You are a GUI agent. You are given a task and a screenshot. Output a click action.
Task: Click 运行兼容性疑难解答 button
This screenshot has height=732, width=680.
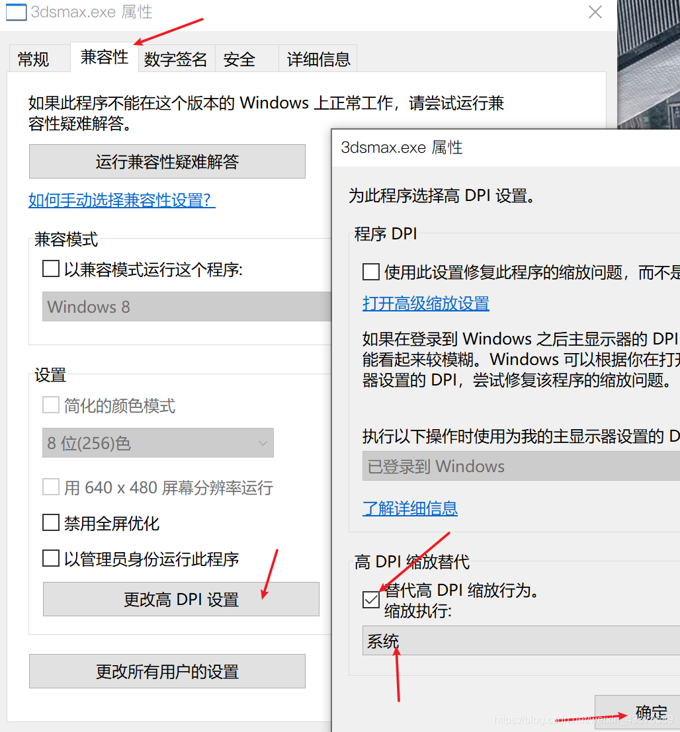[167, 161]
